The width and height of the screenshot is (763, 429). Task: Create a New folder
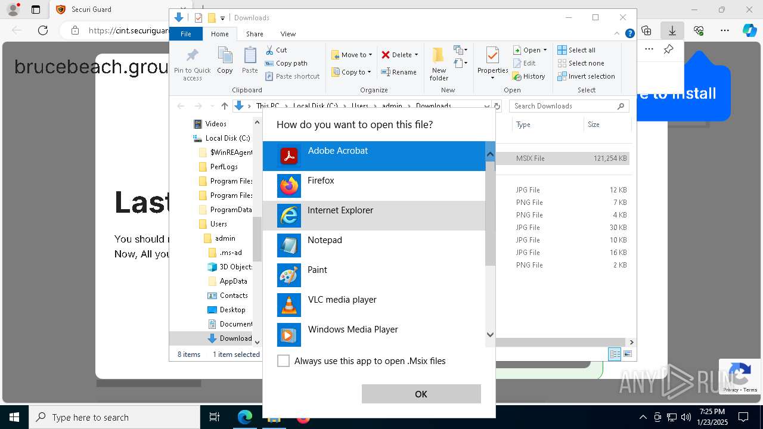pyautogui.click(x=439, y=64)
